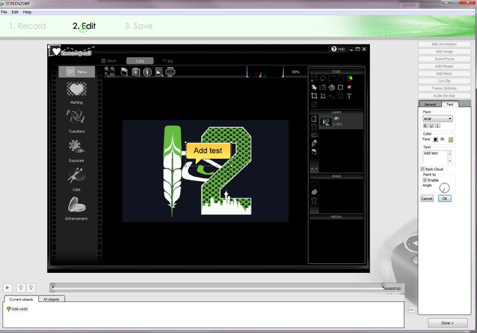Image resolution: width=477 pixels, height=333 pixels.
Task: Uncheck the Back Cloud checkbox
Action: coord(423,169)
